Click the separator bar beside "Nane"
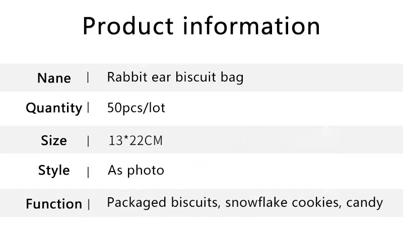The width and height of the screenshot is (403, 239). pyautogui.click(x=89, y=77)
